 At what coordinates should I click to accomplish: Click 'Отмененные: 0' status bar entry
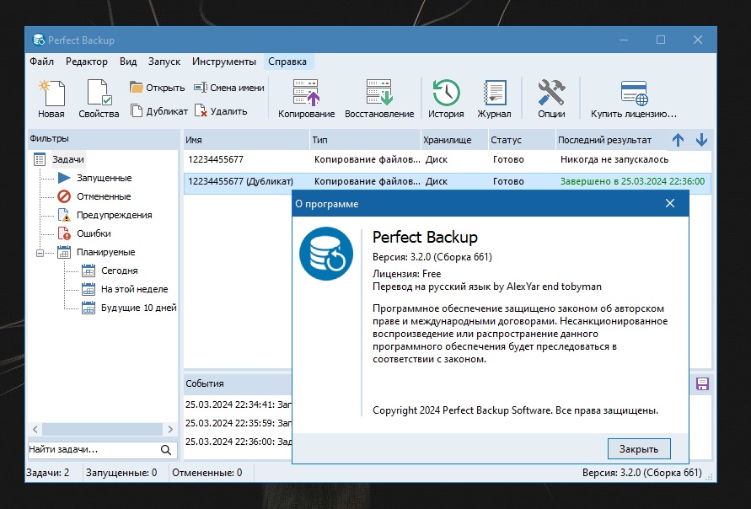(x=207, y=473)
